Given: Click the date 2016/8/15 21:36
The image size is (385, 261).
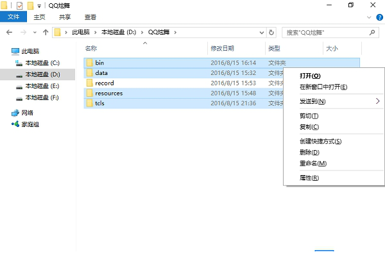Looking at the screenshot, I should [234, 103].
